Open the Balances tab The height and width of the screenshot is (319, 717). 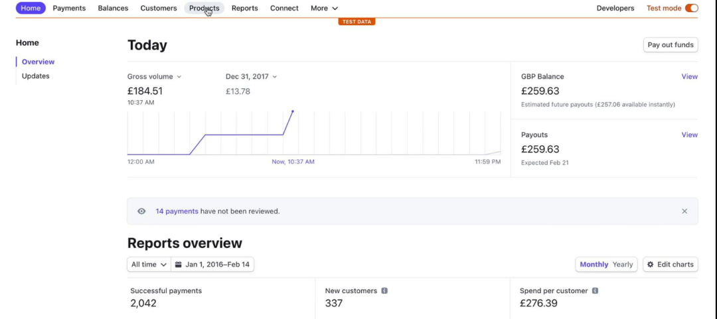pos(113,8)
